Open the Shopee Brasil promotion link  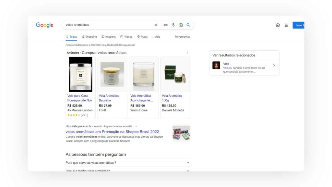112,131
